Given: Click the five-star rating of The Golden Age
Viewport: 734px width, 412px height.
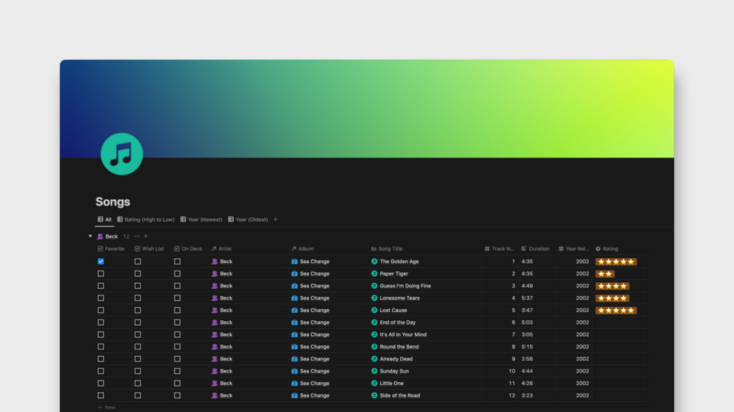Looking at the screenshot, I should 616,262.
